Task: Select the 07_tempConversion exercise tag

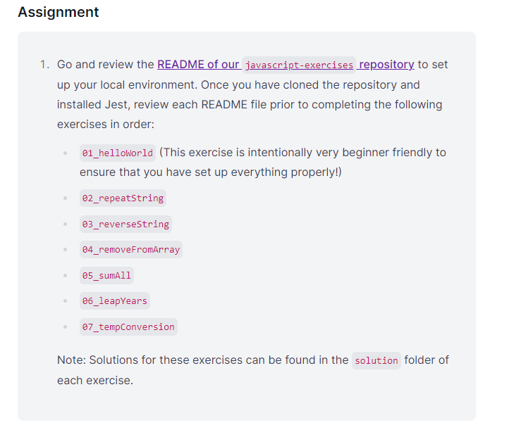Action: click(x=128, y=327)
